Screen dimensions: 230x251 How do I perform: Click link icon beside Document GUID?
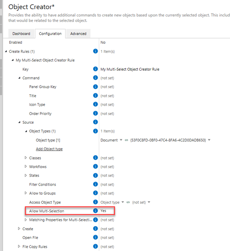pyautogui.click(x=126, y=140)
